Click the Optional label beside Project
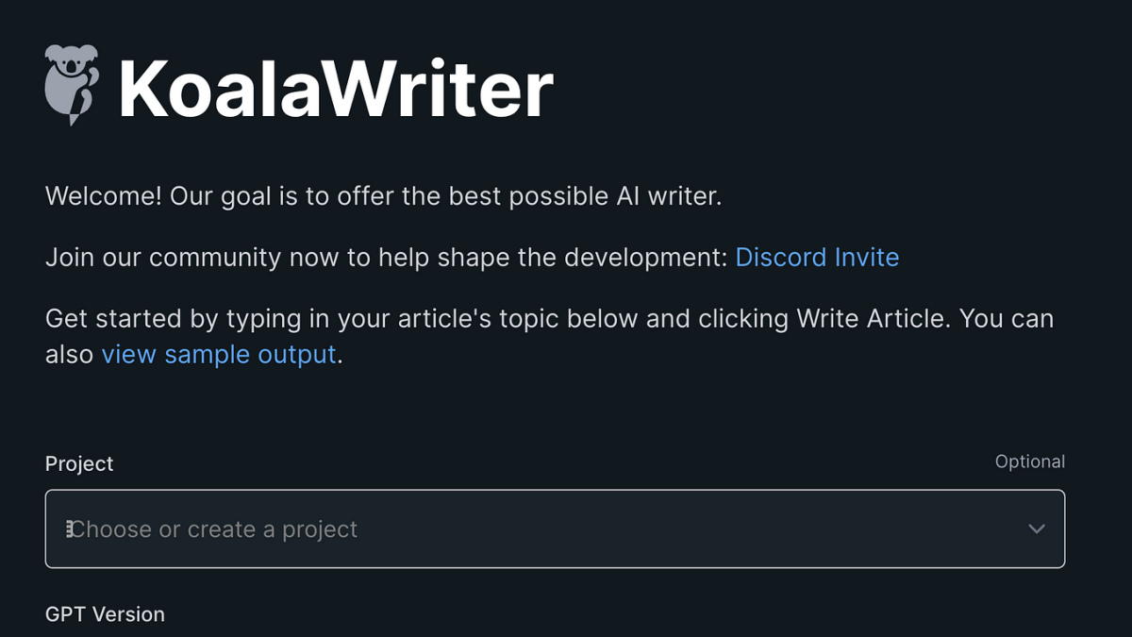 click(x=1029, y=461)
